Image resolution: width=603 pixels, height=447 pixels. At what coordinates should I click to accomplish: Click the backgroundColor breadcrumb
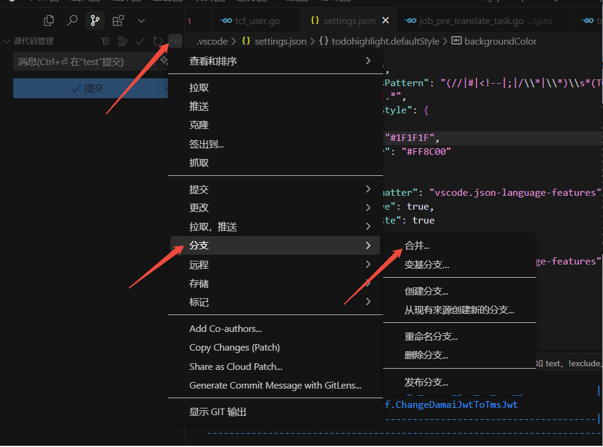point(501,41)
